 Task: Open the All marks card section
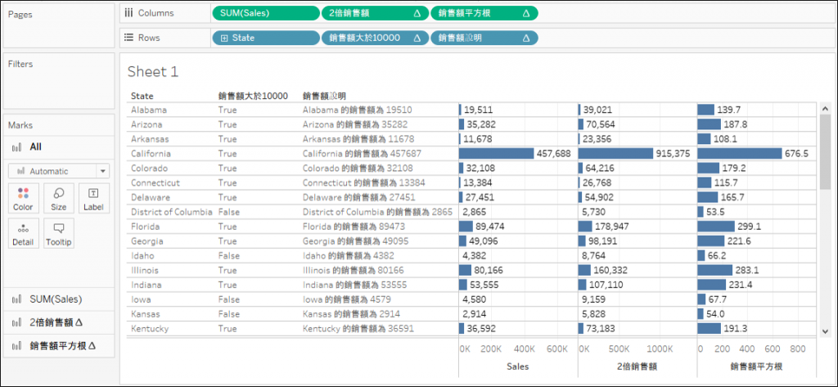click(x=59, y=147)
